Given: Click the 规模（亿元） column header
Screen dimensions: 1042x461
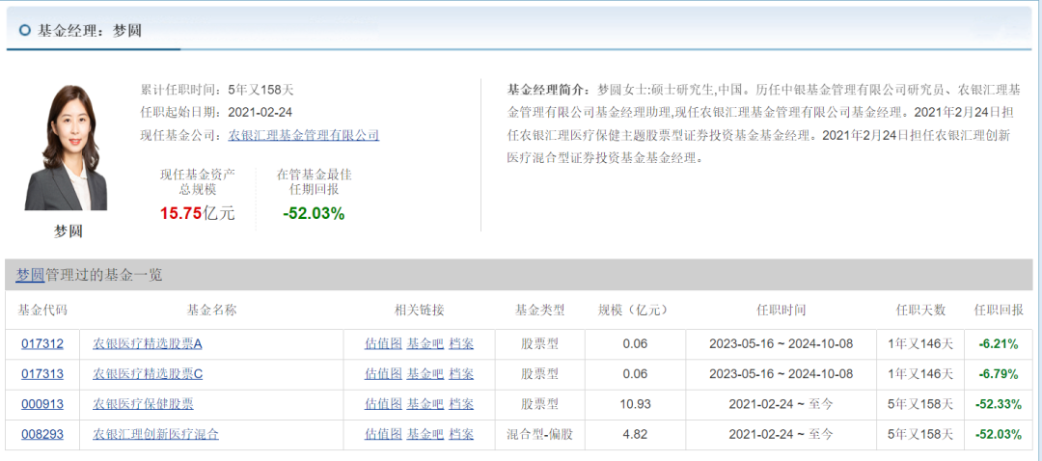Looking at the screenshot, I should (632, 311).
